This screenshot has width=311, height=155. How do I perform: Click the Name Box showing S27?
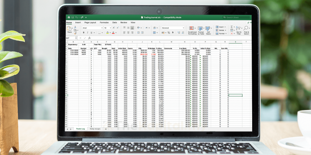pos(71,38)
